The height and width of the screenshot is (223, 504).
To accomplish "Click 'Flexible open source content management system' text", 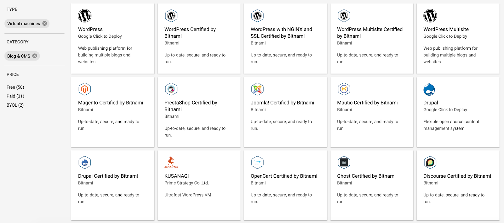I will coord(451,125).
